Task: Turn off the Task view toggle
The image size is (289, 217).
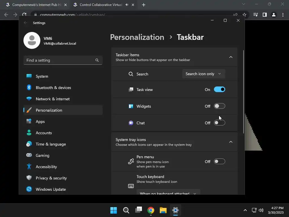Action: (x=219, y=90)
